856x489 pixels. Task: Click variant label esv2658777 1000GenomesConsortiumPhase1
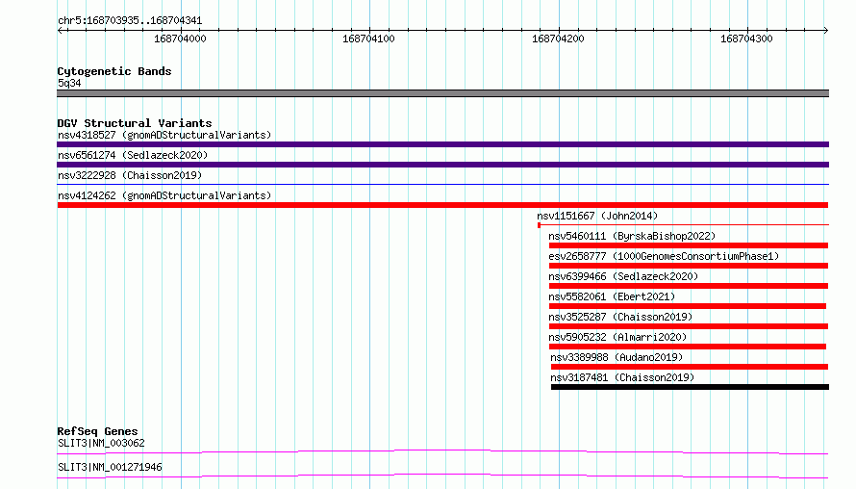(664, 256)
